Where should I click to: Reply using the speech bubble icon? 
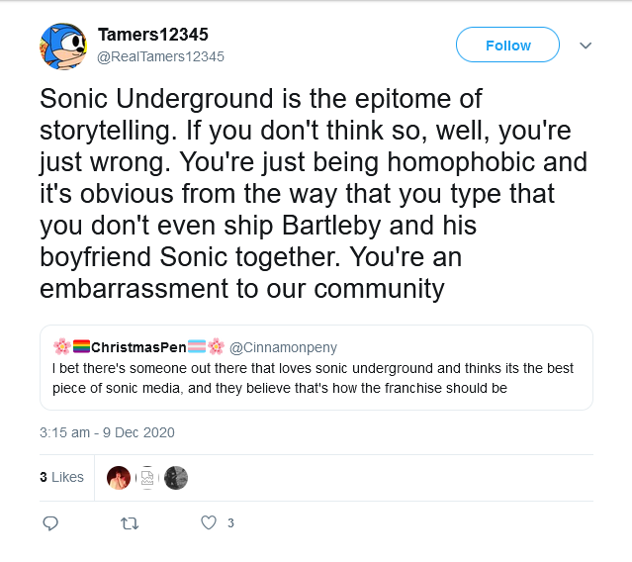pos(51,522)
